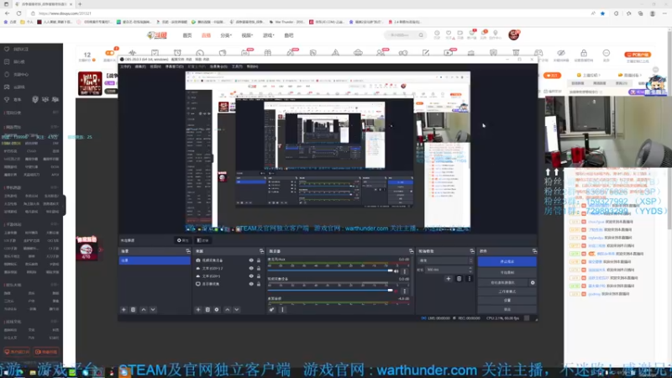The width and height of the screenshot is (672, 378).
Task: Open the War Thunder bookmark in bookmarks bar
Action: click(x=286, y=22)
